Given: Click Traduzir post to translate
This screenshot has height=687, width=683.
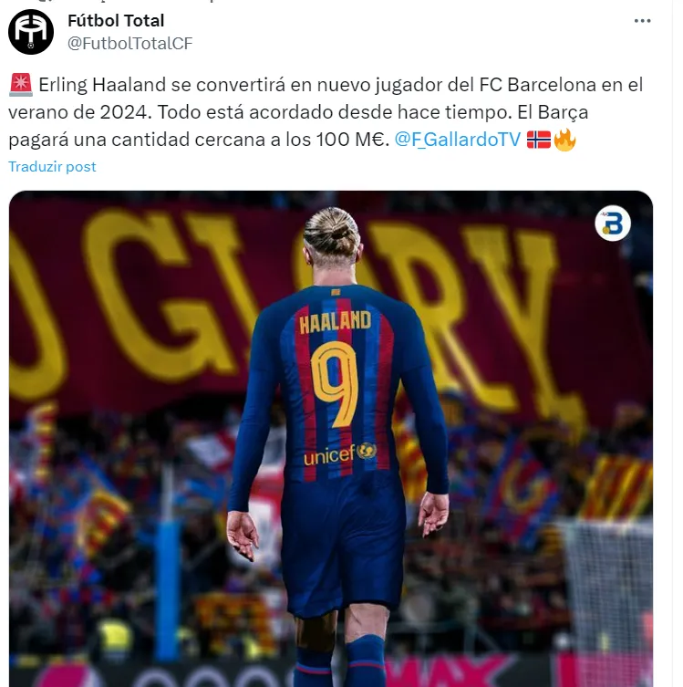Looking at the screenshot, I should pos(52,167).
